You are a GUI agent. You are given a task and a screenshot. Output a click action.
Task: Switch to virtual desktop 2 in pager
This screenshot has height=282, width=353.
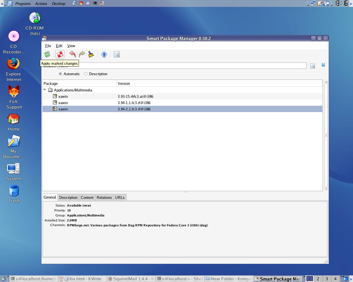point(318,279)
